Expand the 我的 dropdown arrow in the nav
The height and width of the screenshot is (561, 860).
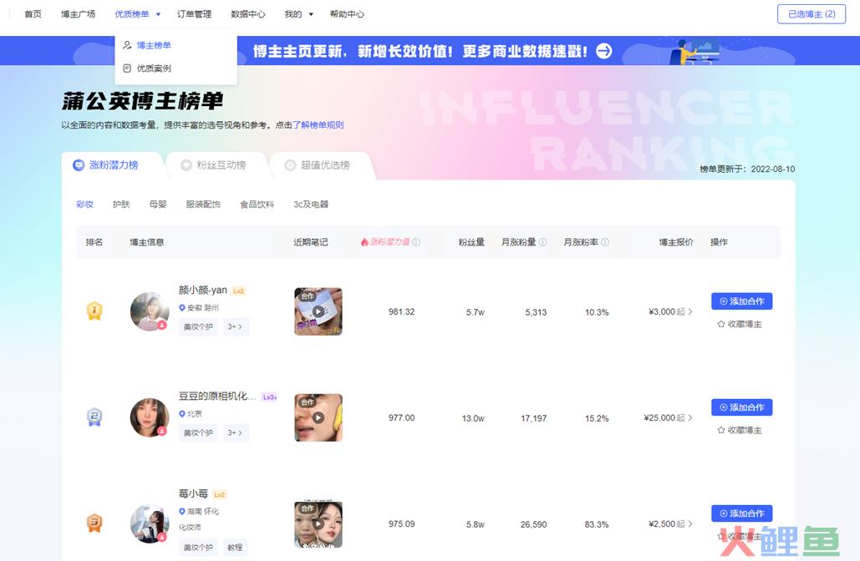311,14
